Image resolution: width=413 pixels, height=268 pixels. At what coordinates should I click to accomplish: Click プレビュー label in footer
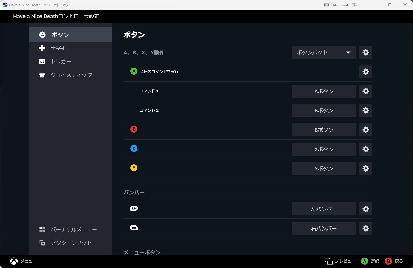pos(345,261)
